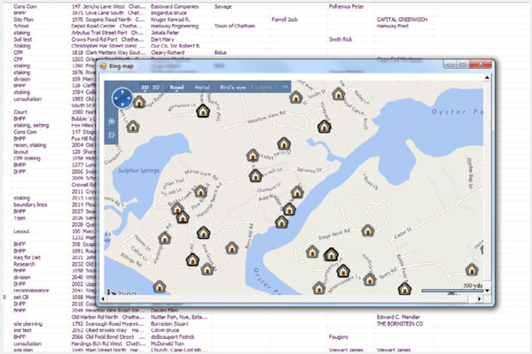532x354 pixels.
Task: Zoom out with the minus magnifier
Action: coord(112,135)
